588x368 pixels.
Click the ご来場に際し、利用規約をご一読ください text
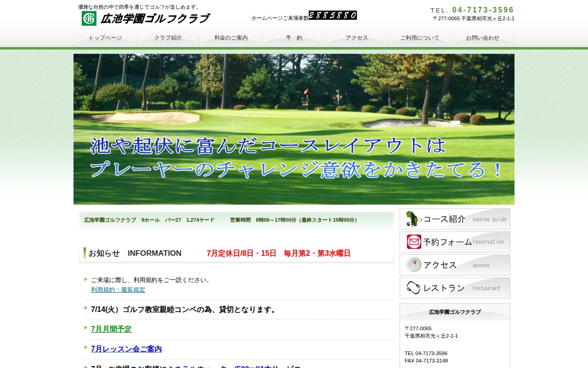point(152,280)
